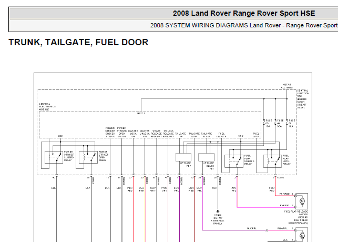The image size is (338, 242).
Task: Click the ground symbol above right kick panel label
Action: point(218,211)
